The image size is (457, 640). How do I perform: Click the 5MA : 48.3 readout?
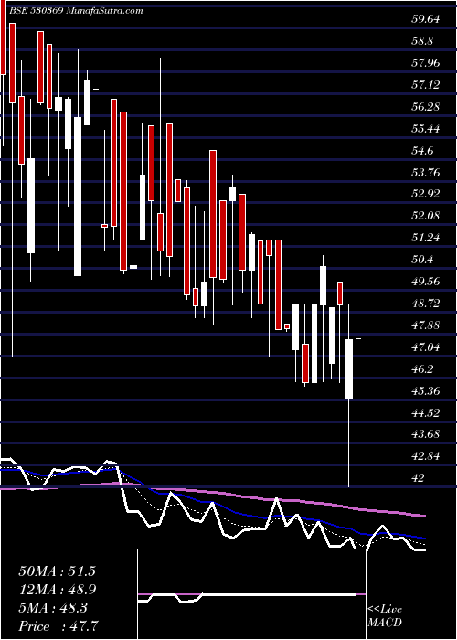point(53,608)
